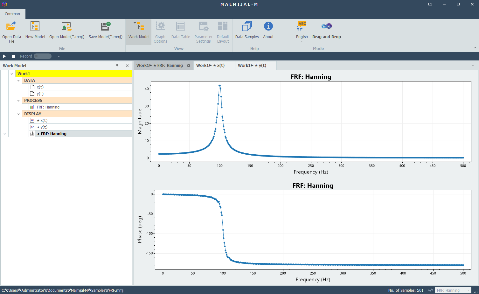Image resolution: width=479 pixels, height=294 pixels.
Task: Click the phase plot title FRF: Hanning
Action: (313, 185)
